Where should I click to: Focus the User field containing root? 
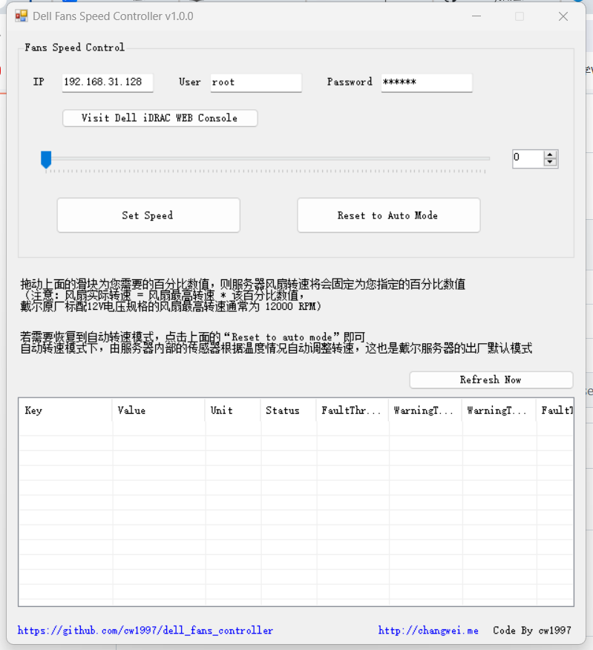click(256, 82)
